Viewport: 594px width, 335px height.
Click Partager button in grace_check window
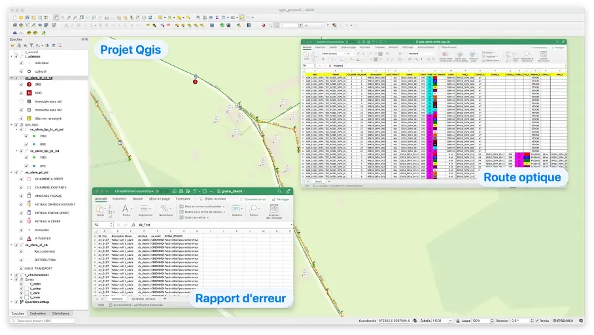[x=281, y=200]
